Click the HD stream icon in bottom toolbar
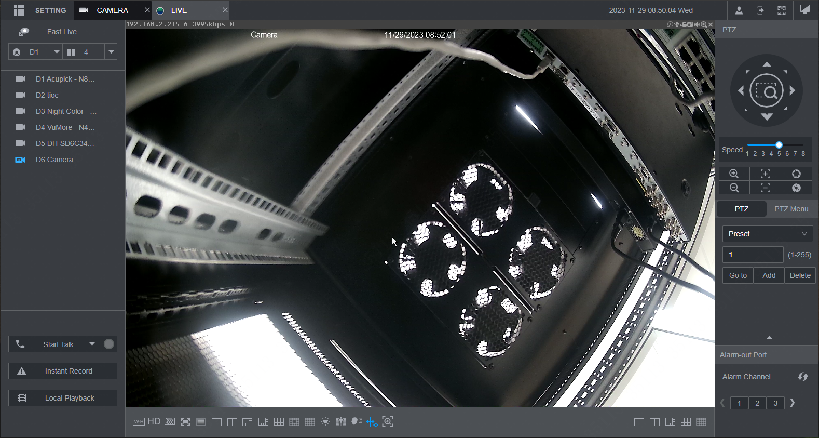 click(154, 421)
